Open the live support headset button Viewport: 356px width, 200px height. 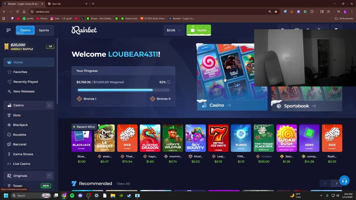tap(344, 181)
